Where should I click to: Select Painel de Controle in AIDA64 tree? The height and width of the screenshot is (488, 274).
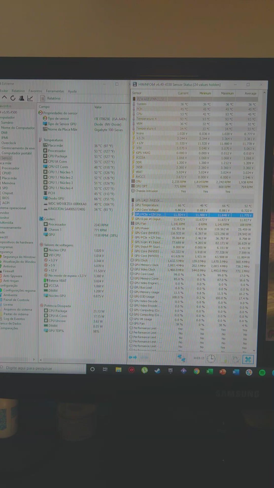click(16, 300)
